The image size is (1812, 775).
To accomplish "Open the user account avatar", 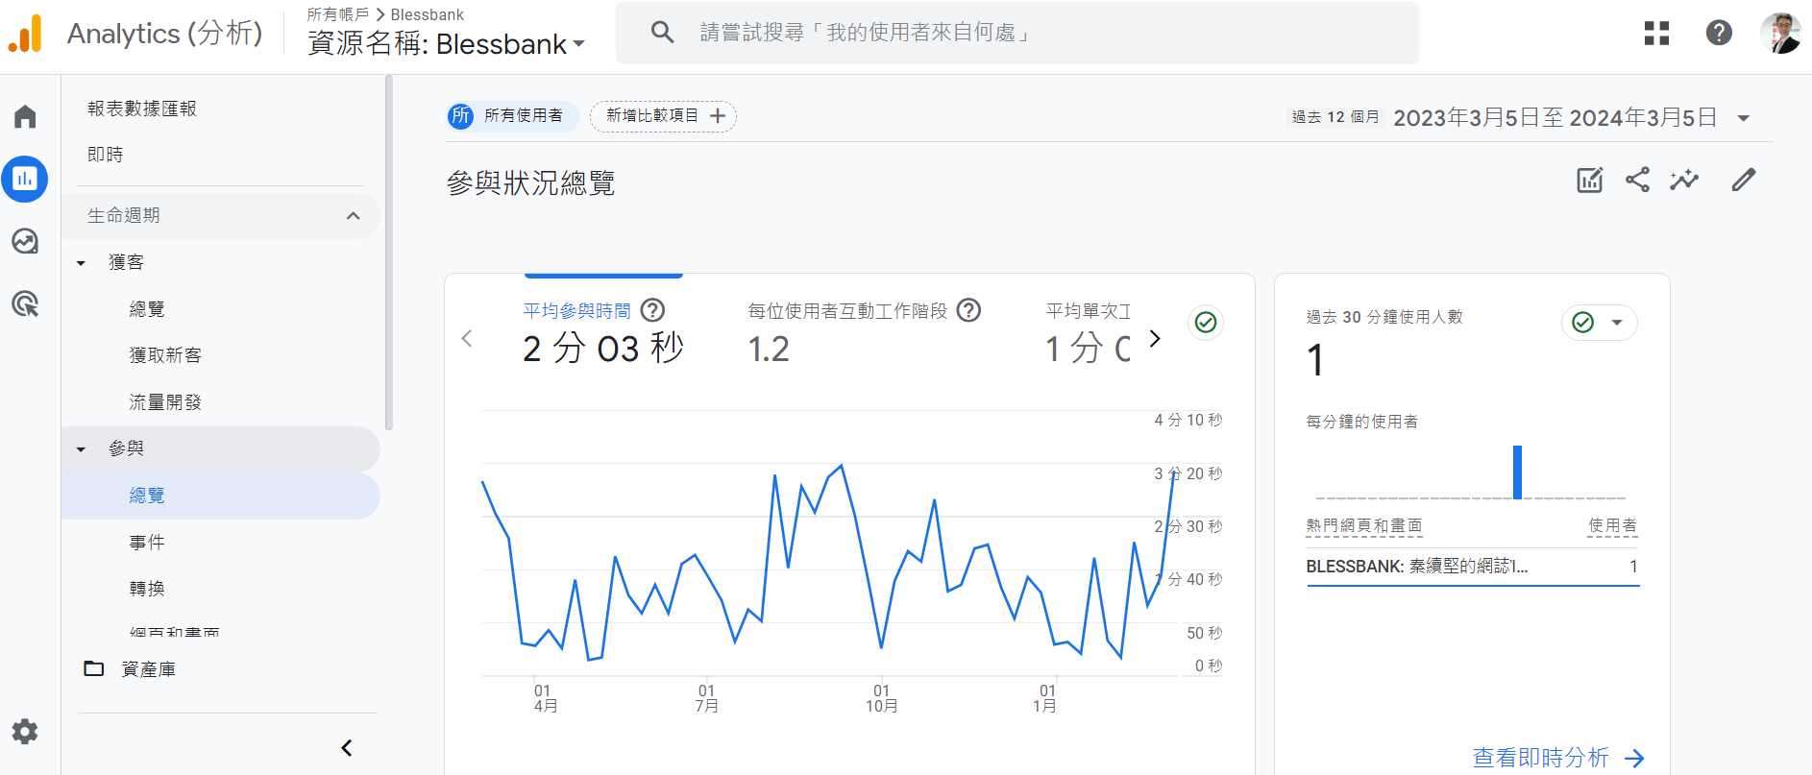I will [x=1780, y=33].
